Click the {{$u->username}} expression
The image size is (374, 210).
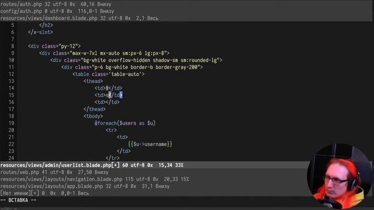pos(150,144)
